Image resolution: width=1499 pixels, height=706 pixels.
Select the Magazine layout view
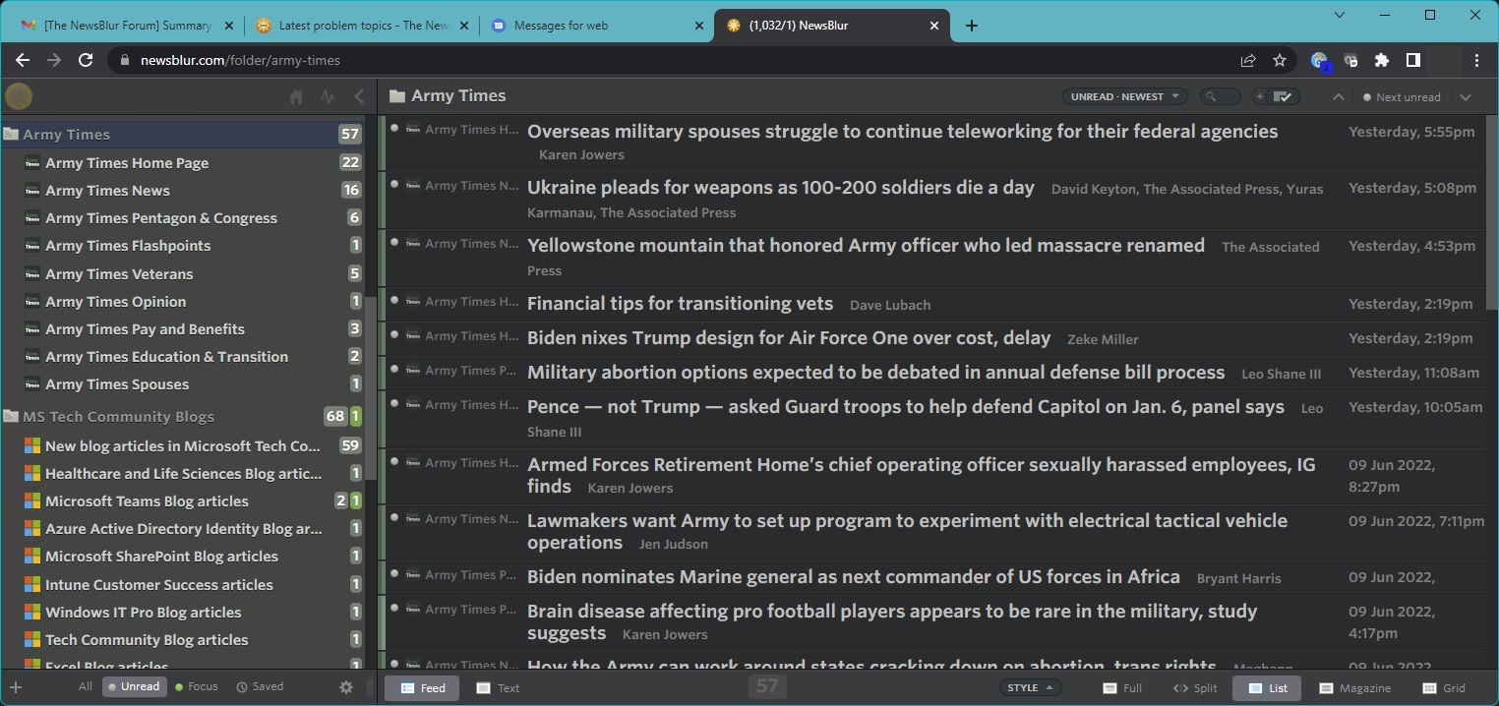(x=1355, y=688)
